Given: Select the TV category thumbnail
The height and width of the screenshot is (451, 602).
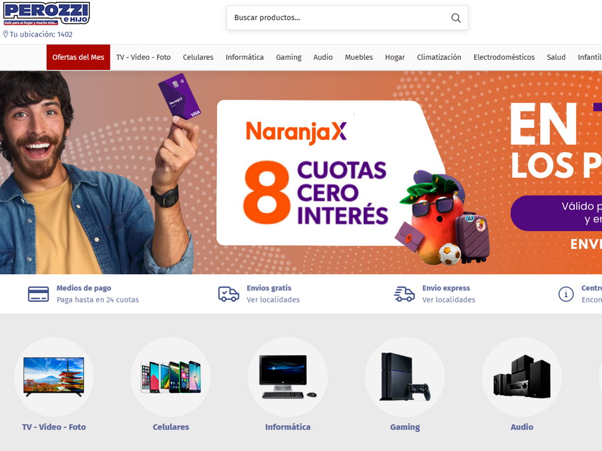Looking at the screenshot, I should coord(53,377).
